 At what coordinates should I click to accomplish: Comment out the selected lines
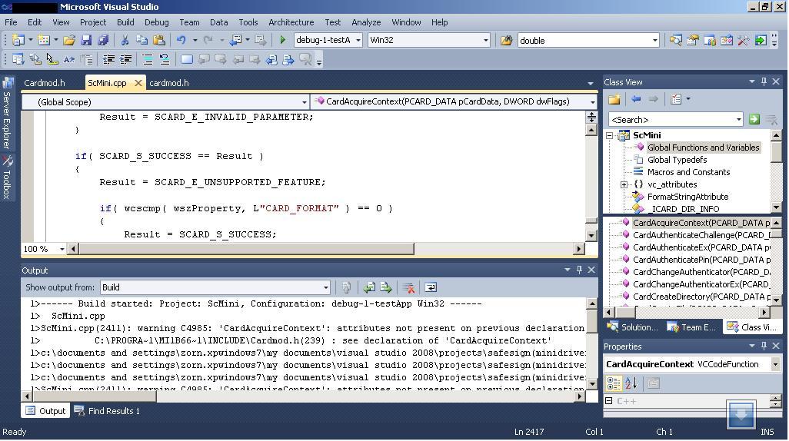tap(148, 59)
